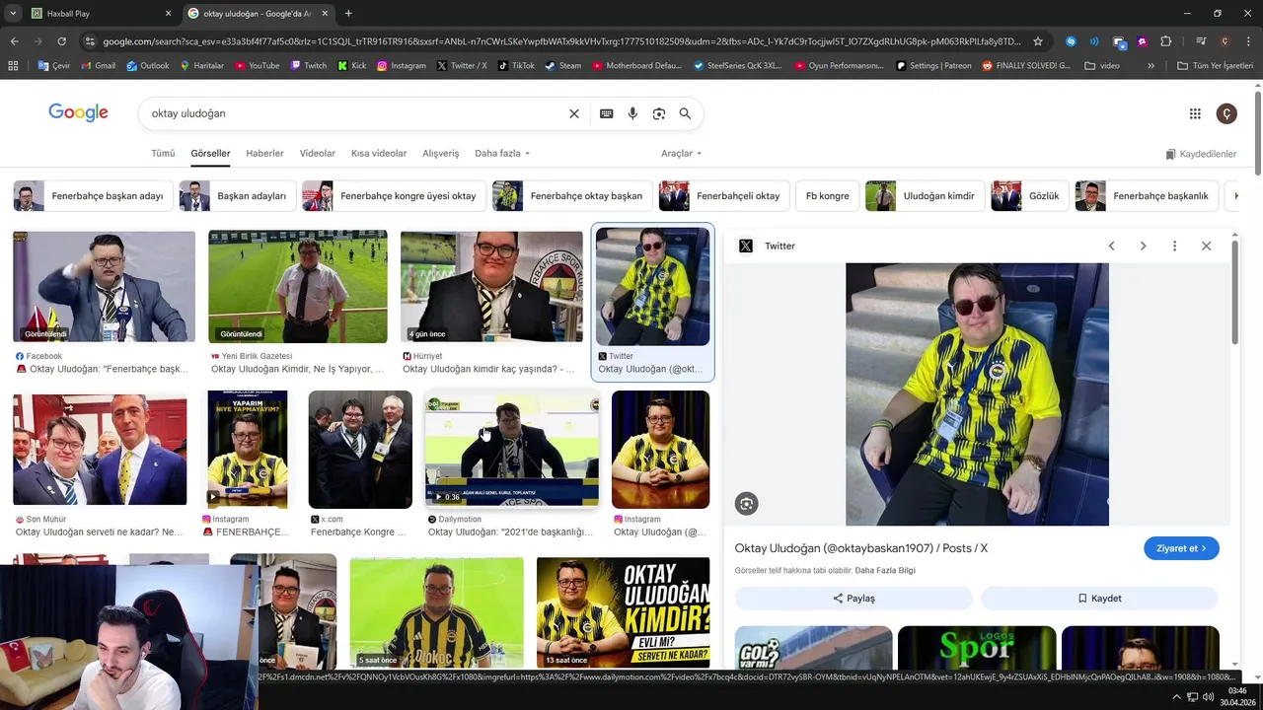Go back to previous page
This screenshot has width=1263, height=710.
14,41
